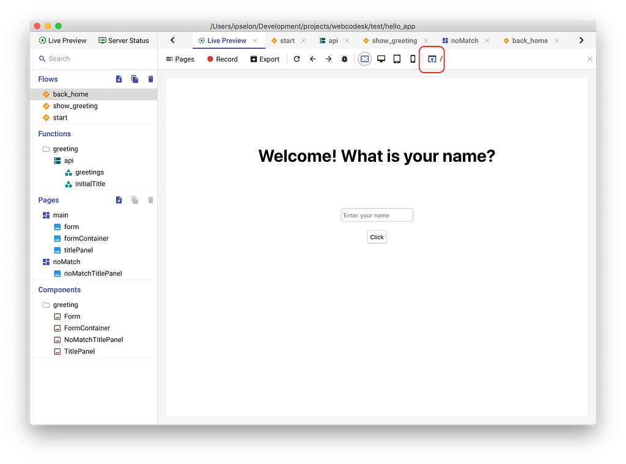This screenshot has width=626, height=464.
Task: Click the Functions section heading
Action: tap(54, 134)
